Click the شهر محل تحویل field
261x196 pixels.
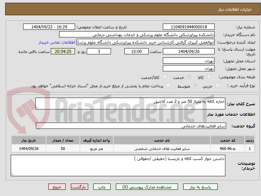pyautogui.click(x=189, y=68)
